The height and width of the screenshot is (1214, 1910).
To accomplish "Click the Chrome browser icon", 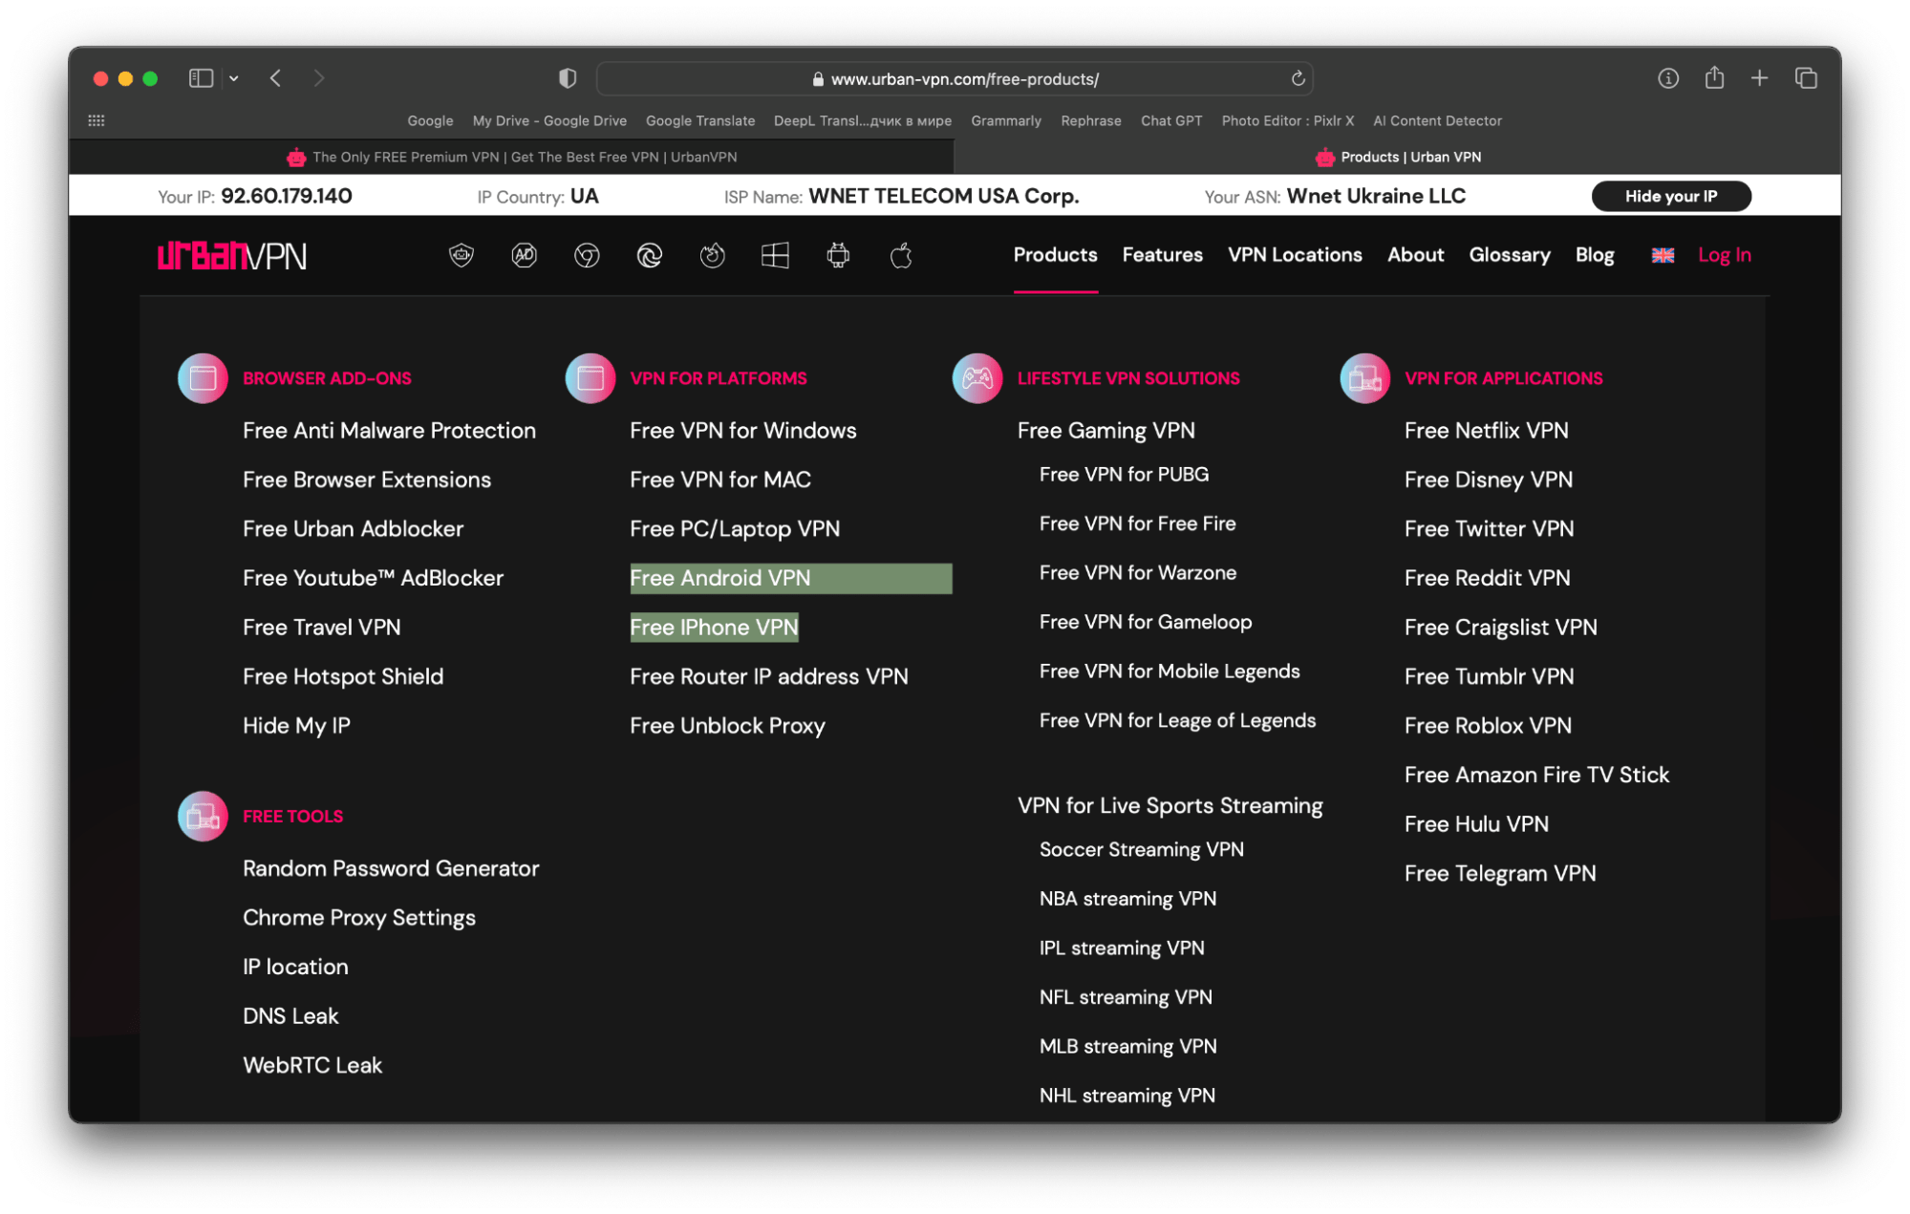I will (x=587, y=255).
